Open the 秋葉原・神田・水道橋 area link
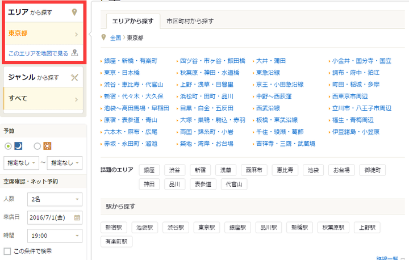 click(x=210, y=73)
